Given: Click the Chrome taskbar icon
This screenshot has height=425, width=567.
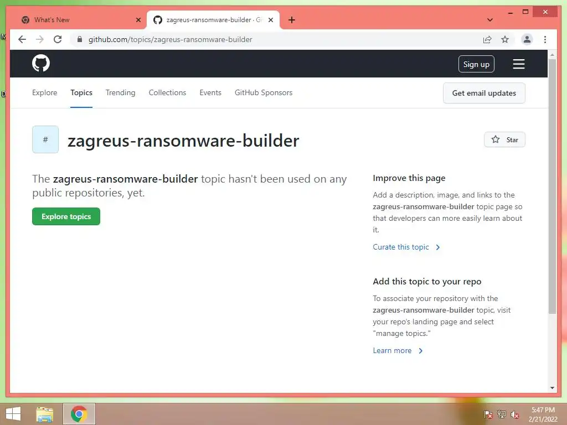Looking at the screenshot, I should tap(79, 414).
